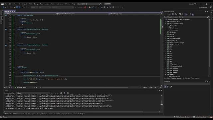Screen dimensions: 213x120
Task: Select the GOF_FactoryMethod project
Action: [175, 66]
